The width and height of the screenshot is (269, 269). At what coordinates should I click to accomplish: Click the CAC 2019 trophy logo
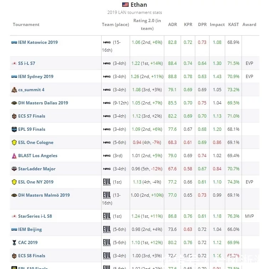[x=14, y=243]
